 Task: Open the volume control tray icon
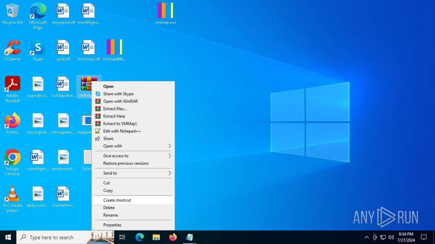click(x=391, y=237)
